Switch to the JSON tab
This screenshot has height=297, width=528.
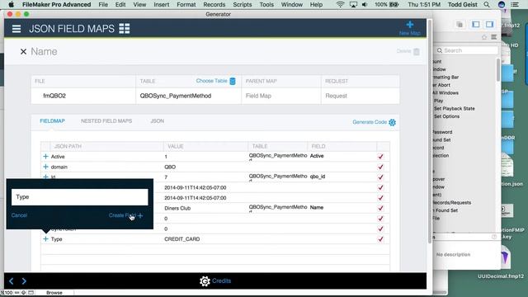click(158, 121)
